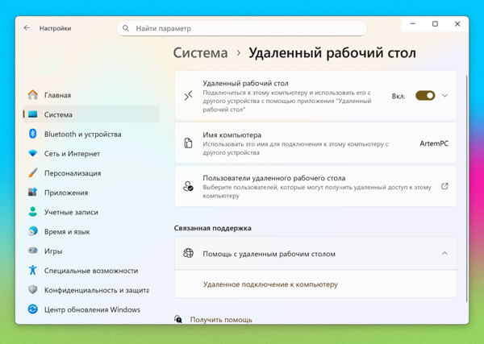Click the Настройки window title

point(55,28)
